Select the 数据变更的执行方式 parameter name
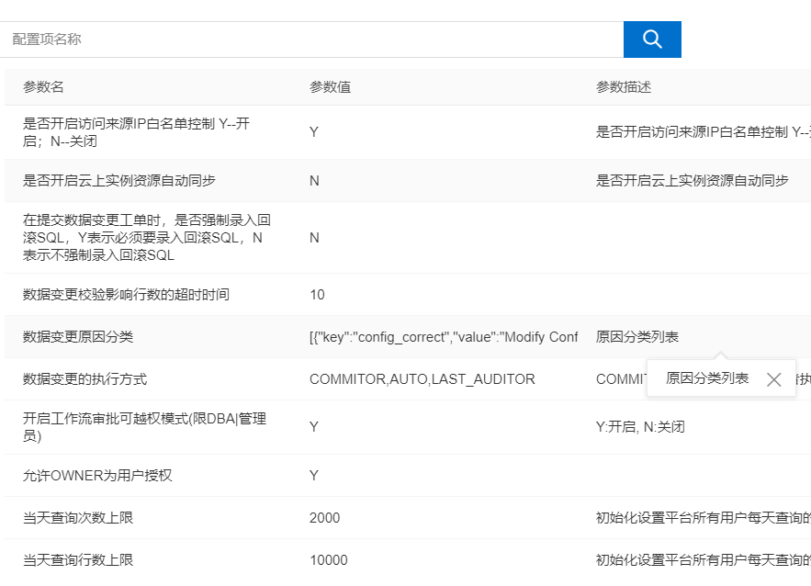811x586 pixels. (84, 379)
